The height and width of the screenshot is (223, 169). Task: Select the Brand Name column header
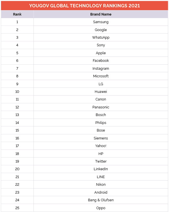[x=101, y=14]
